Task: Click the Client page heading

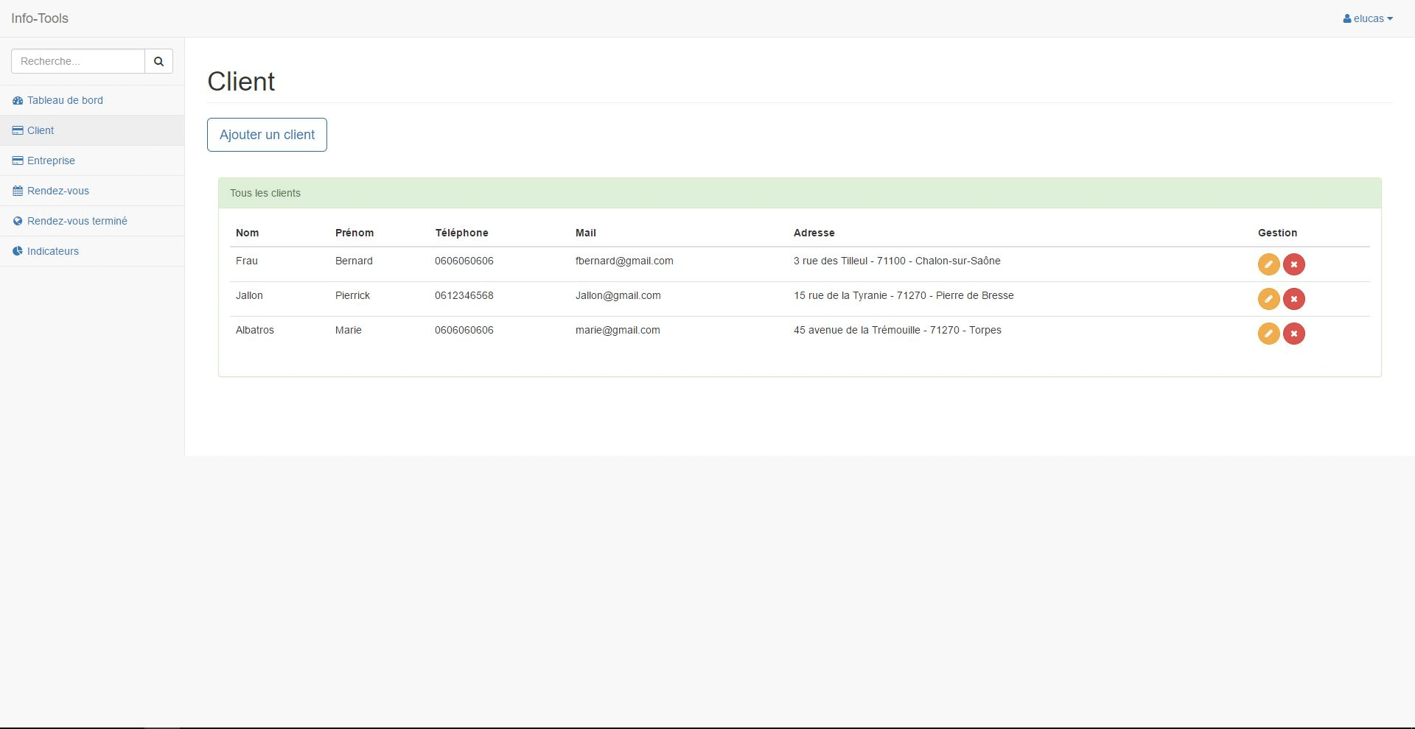Action: click(241, 81)
